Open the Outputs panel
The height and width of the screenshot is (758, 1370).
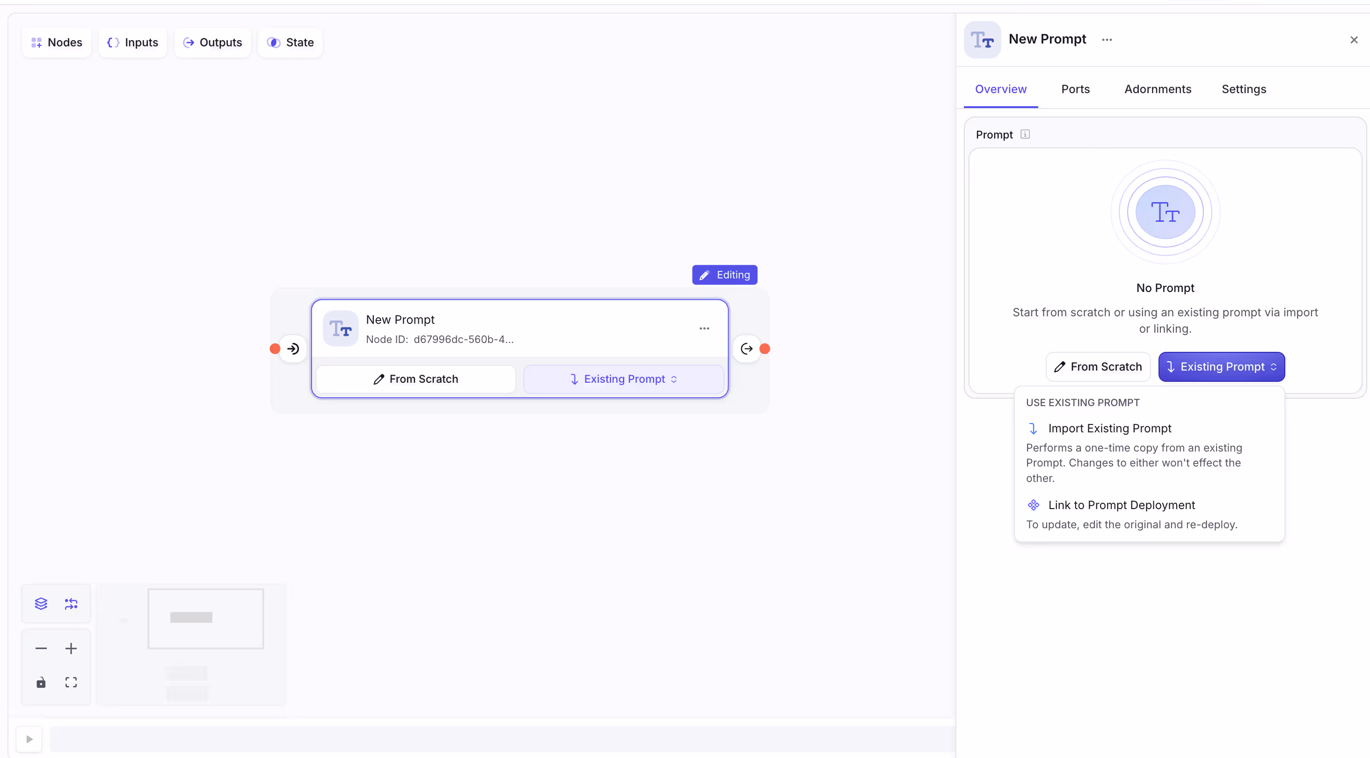pos(212,43)
